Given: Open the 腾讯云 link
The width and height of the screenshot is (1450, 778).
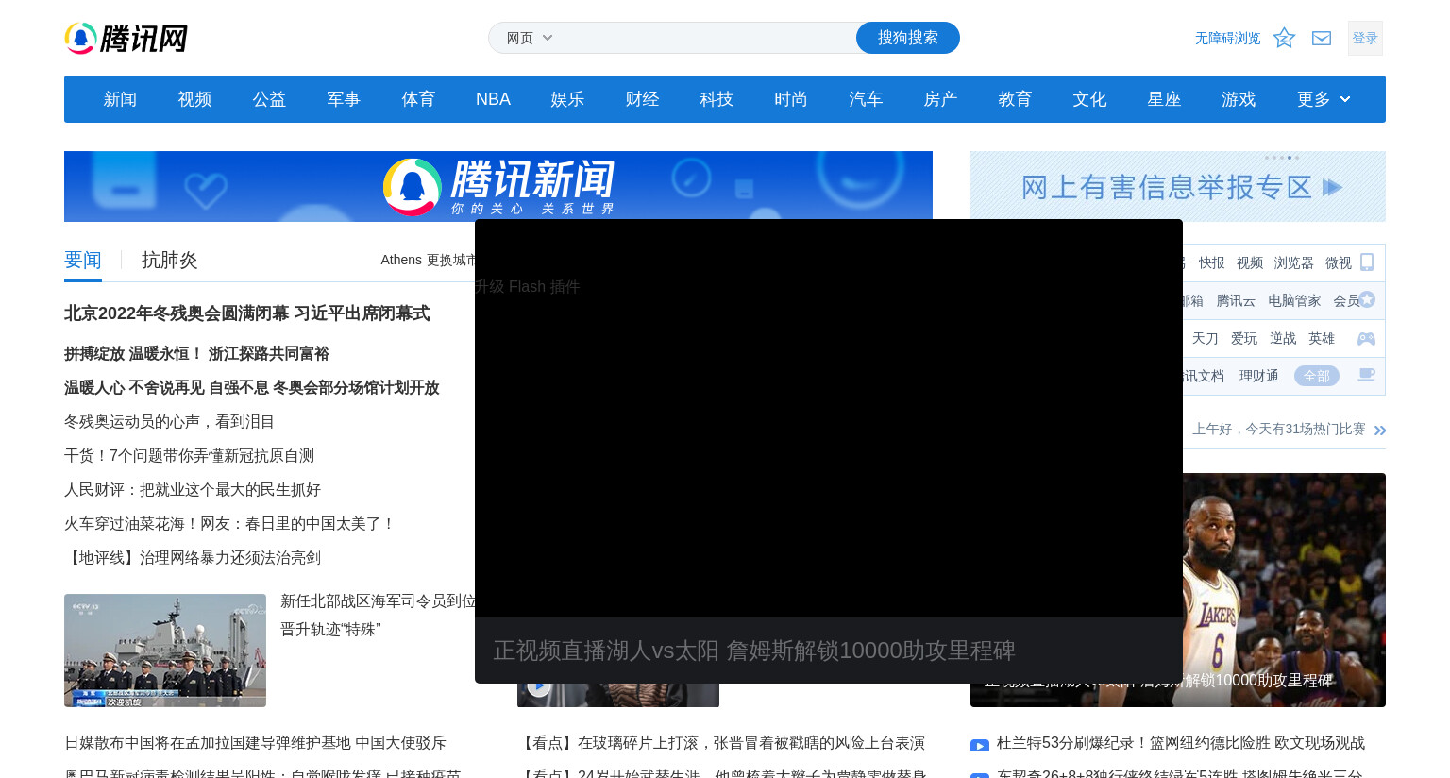Looking at the screenshot, I should [1236, 300].
